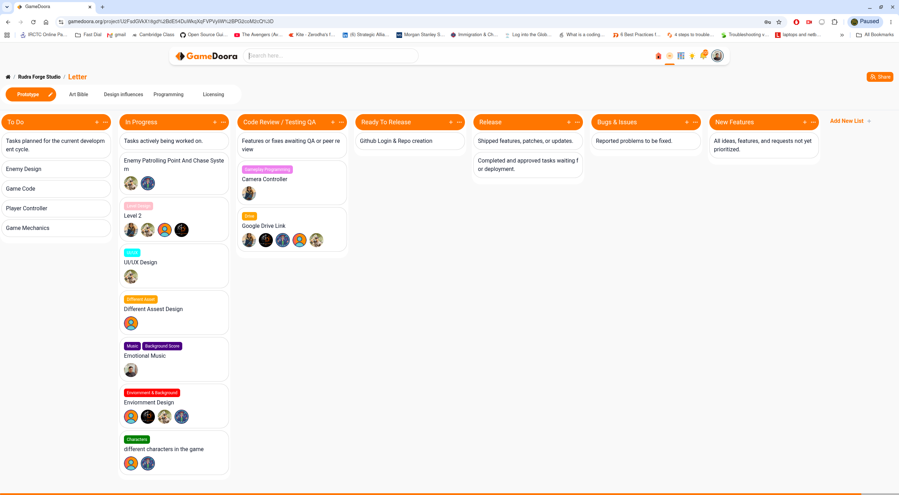Click the cyan UI/UX label tag

132,253
